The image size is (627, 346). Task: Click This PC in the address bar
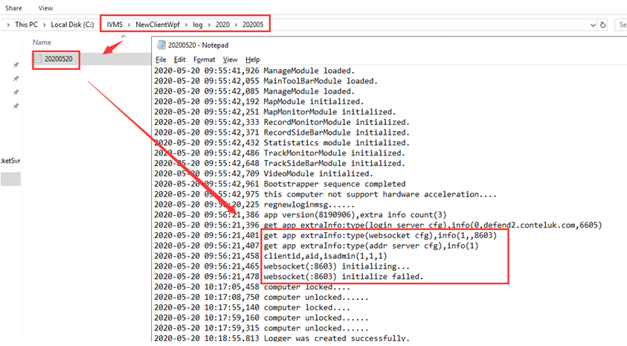tap(26, 25)
